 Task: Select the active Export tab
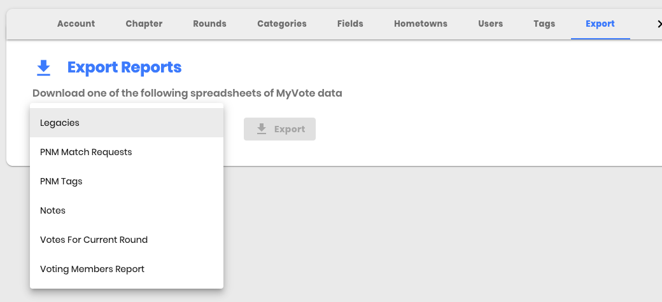(x=600, y=24)
